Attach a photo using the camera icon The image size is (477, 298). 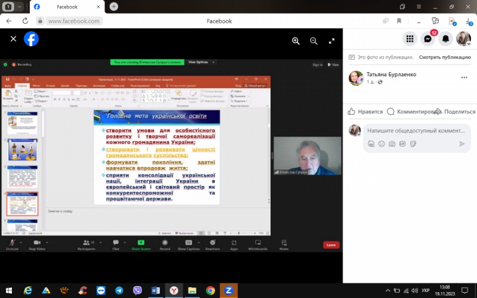point(392,144)
